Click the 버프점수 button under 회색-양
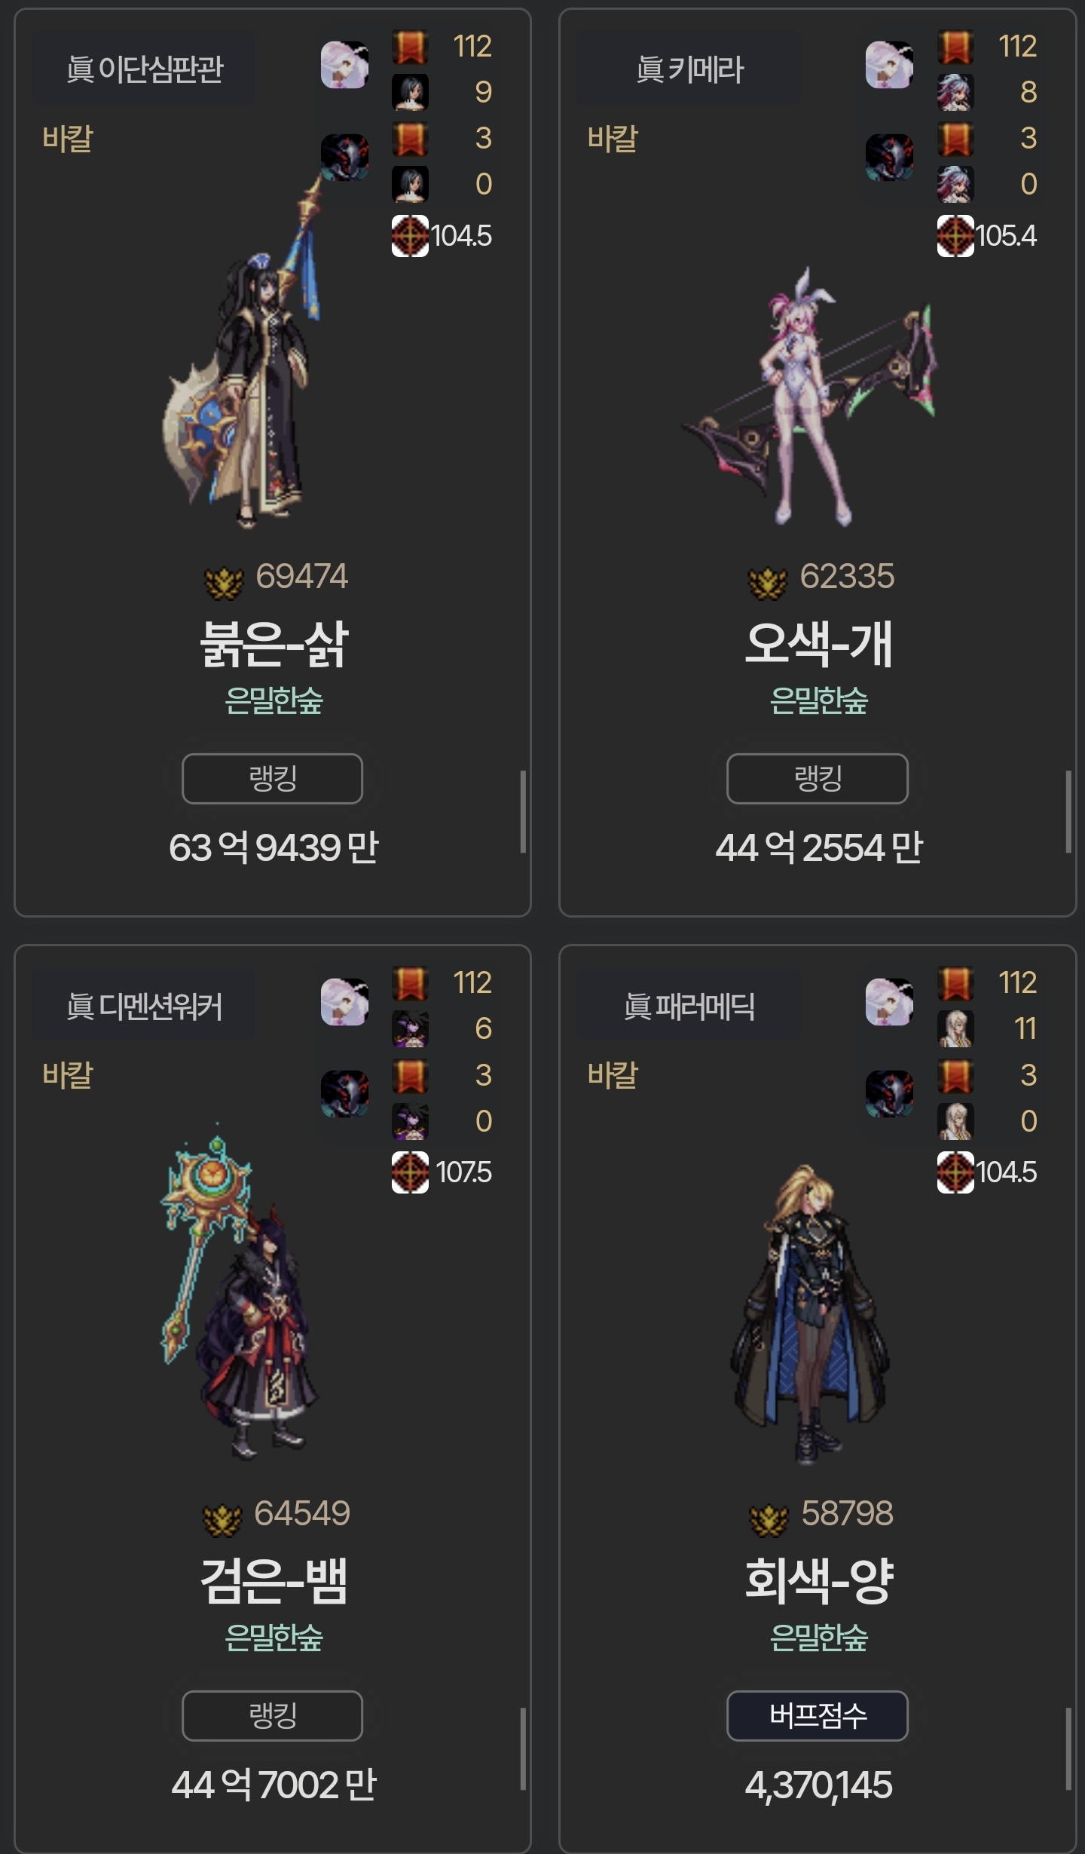 point(818,1715)
